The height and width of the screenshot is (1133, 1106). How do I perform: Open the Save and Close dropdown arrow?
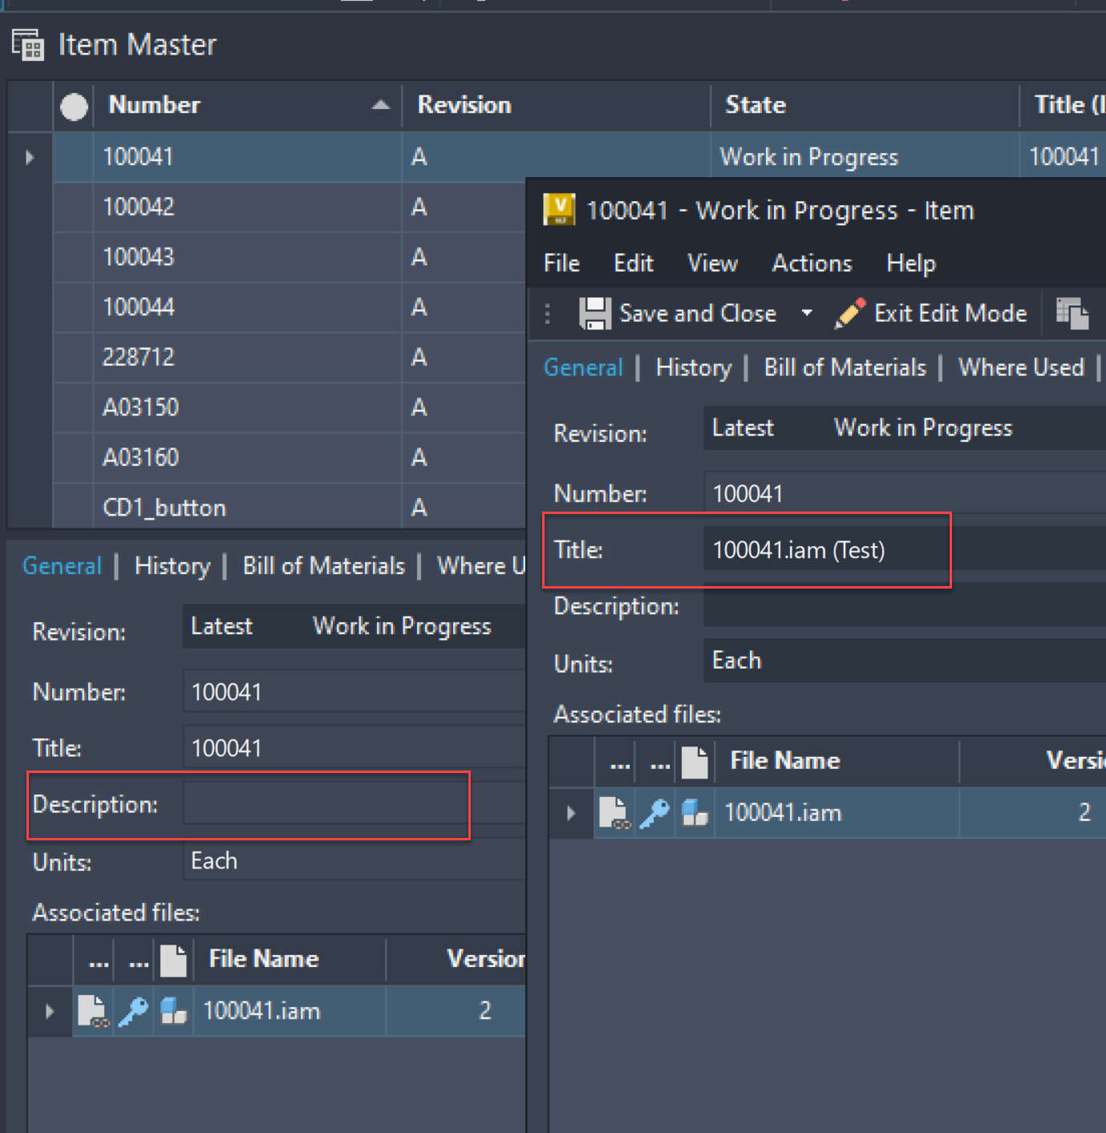807,314
